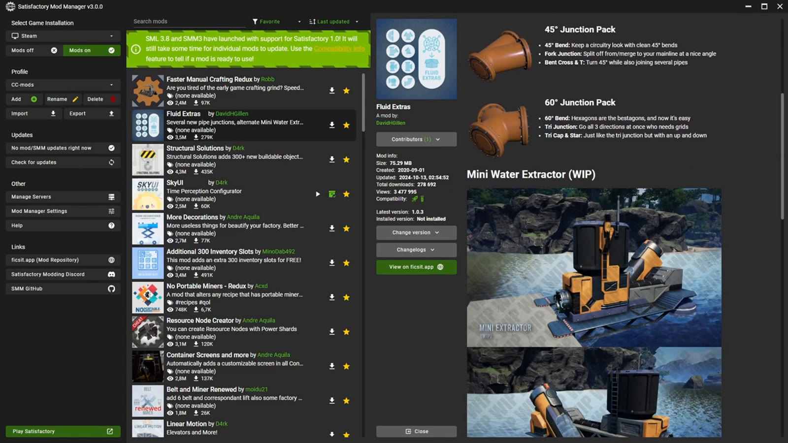This screenshot has height=443, width=788.
Task: Toggle favorite star for SkyUI
Action: tap(346, 194)
